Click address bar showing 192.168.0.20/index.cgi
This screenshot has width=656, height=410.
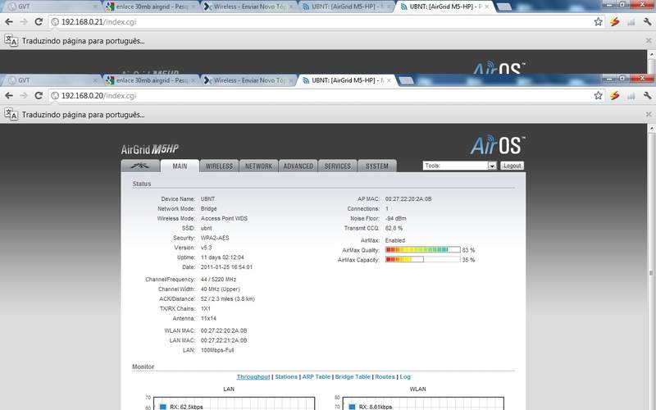coord(320,96)
